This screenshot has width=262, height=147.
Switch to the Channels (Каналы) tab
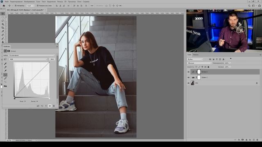pyautogui.click(x=196, y=55)
